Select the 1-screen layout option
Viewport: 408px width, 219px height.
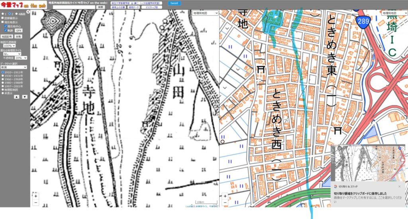[x=3, y=14]
